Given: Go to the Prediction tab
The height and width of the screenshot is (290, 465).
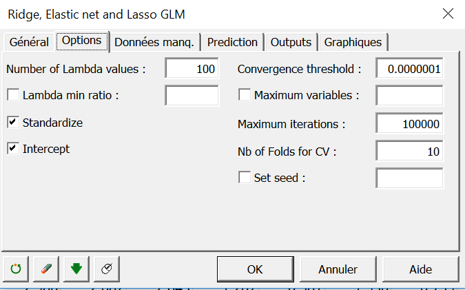Looking at the screenshot, I should [x=232, y=42].
